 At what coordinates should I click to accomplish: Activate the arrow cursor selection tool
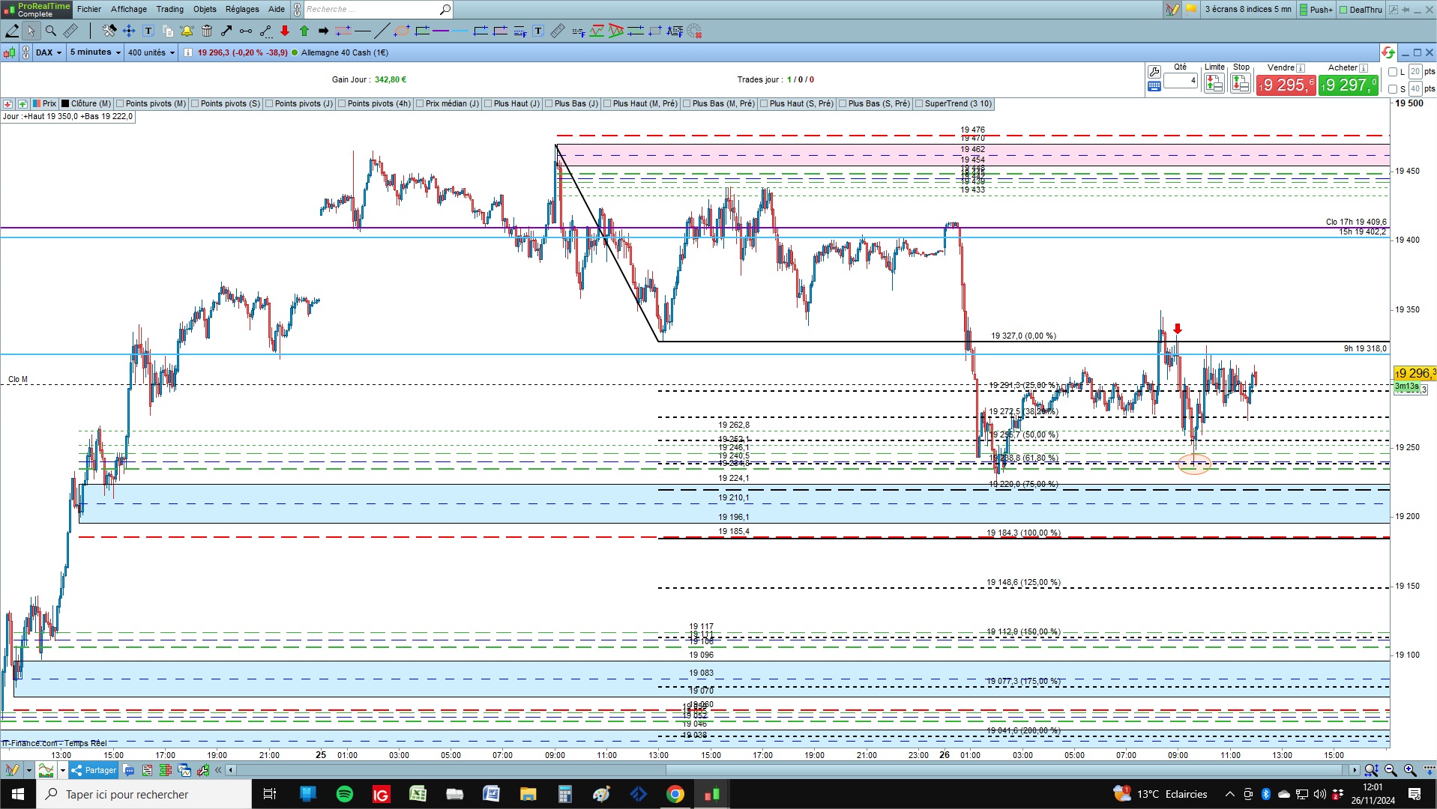click(x=31, y=31)
